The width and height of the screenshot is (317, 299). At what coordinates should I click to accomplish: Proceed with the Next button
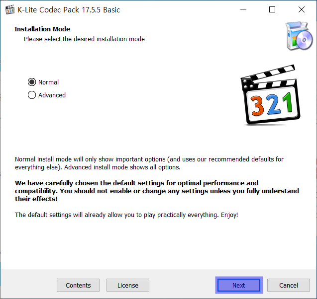(x=239, y=285)
